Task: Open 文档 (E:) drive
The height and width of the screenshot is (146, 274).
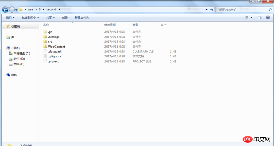Action: point(19,64)
